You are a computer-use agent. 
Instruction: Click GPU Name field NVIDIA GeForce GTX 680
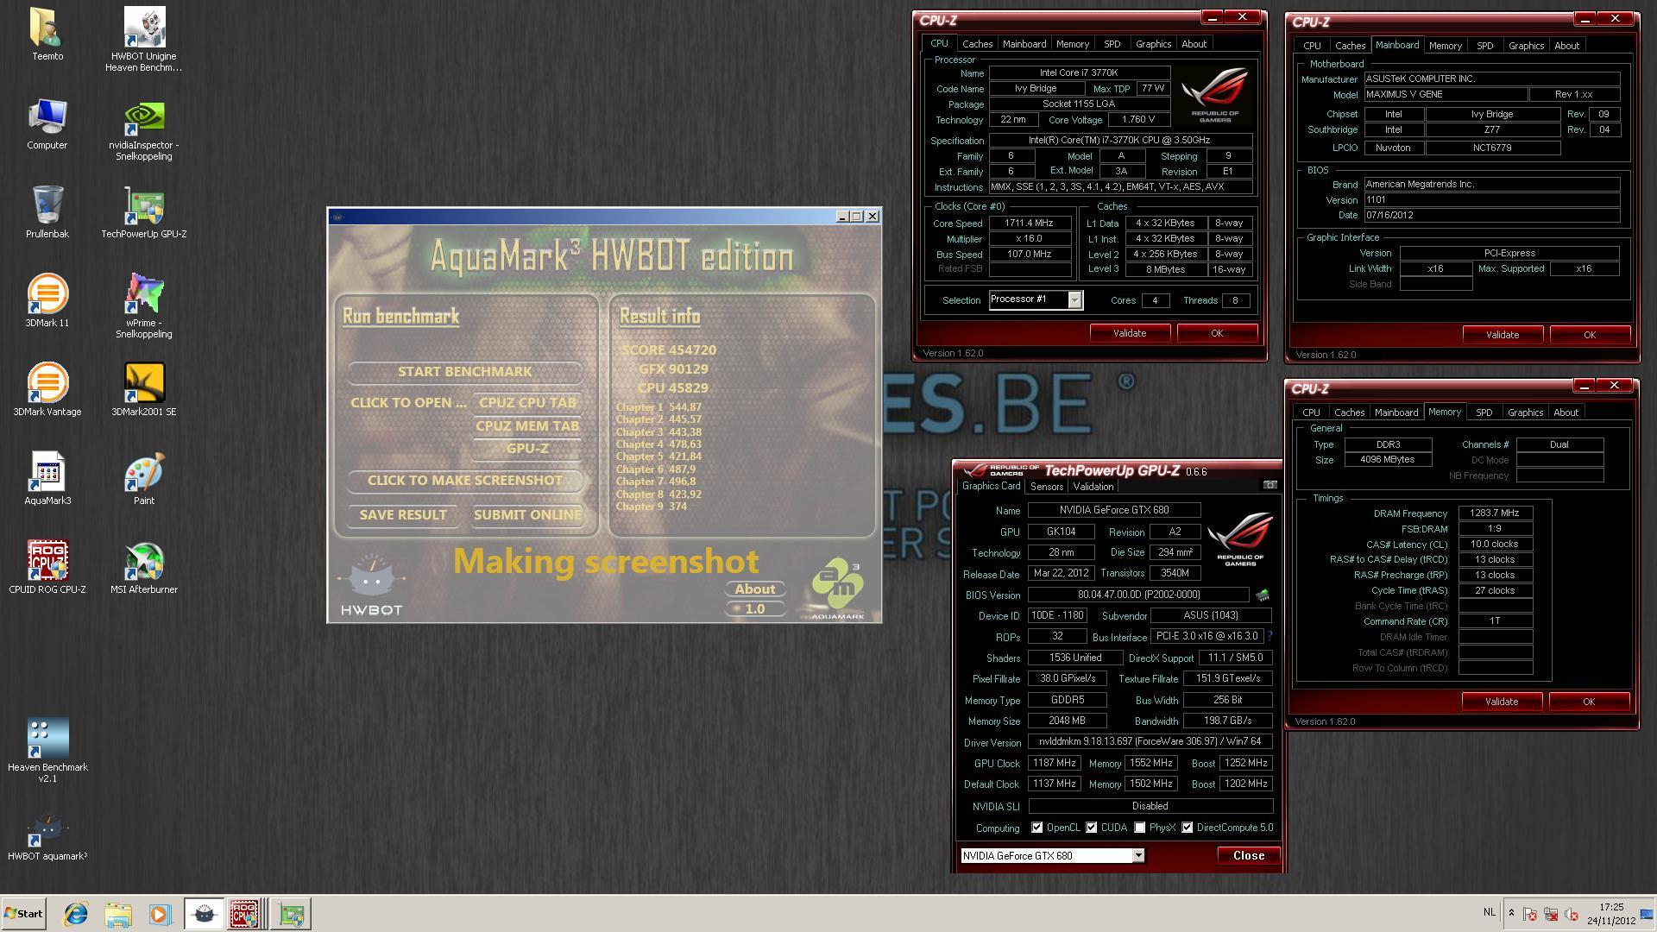pyautogui.click(x=1113, y=510)
